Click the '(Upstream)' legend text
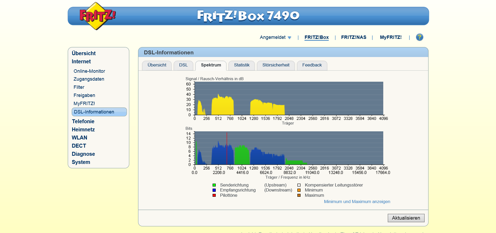496x233 pixels. point(275,185)
